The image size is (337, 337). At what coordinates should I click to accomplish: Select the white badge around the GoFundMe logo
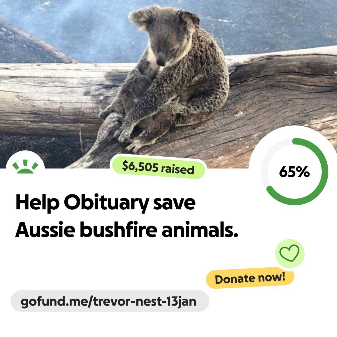[25, 160]
